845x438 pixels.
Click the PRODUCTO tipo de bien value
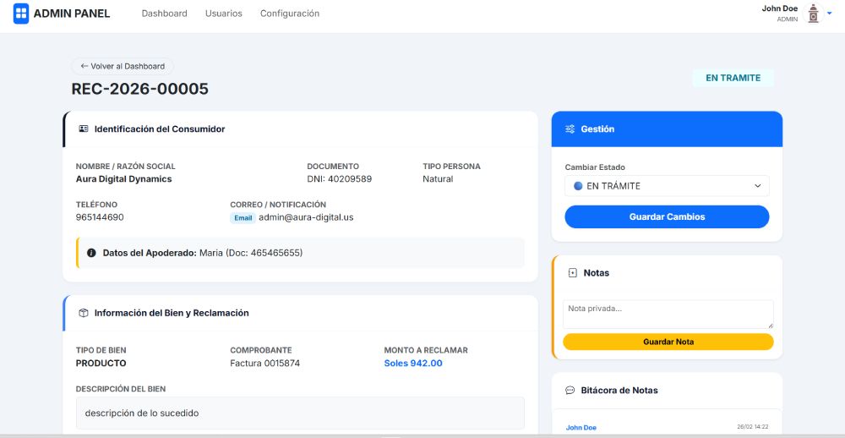pyautogui.click(x=101, y=364)
